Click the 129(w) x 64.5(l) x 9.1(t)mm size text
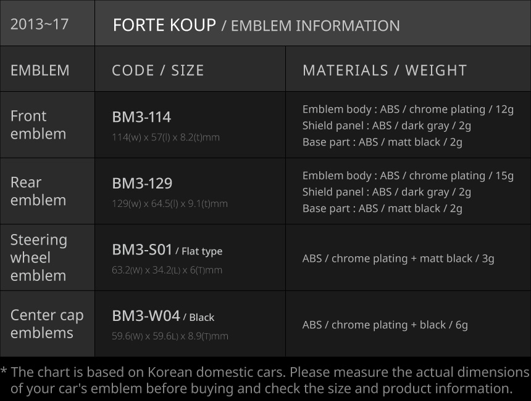Viewport: 531px width, 401px height. tap(170, 204)
